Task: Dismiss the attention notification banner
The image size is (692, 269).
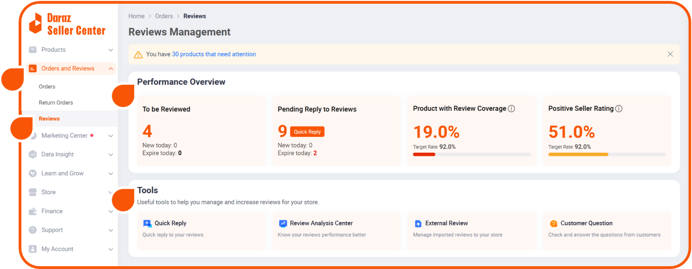Action: (x=670, y=54)
